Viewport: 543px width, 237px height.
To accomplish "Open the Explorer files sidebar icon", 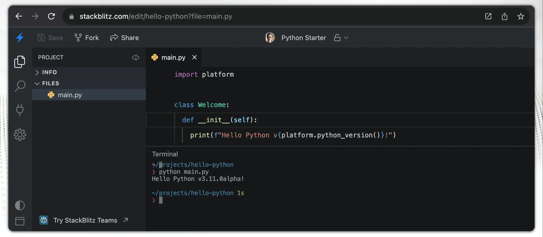I will [x=20, y=62].
